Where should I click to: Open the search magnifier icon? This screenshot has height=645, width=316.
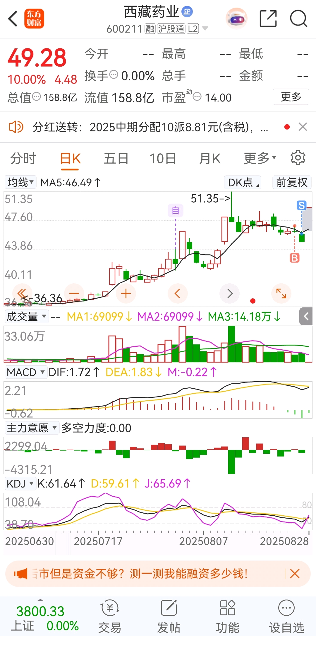(x=298, y=19)
